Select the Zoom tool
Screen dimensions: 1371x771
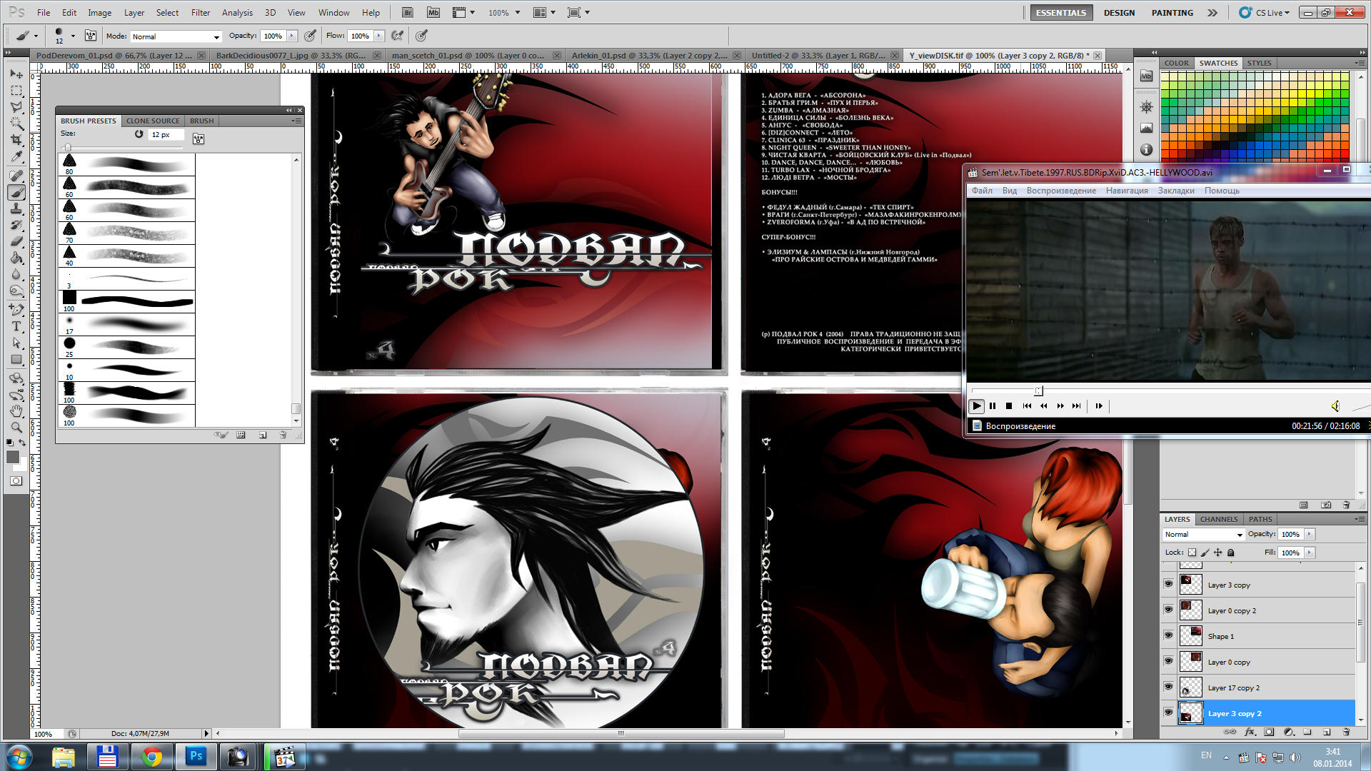16,428
